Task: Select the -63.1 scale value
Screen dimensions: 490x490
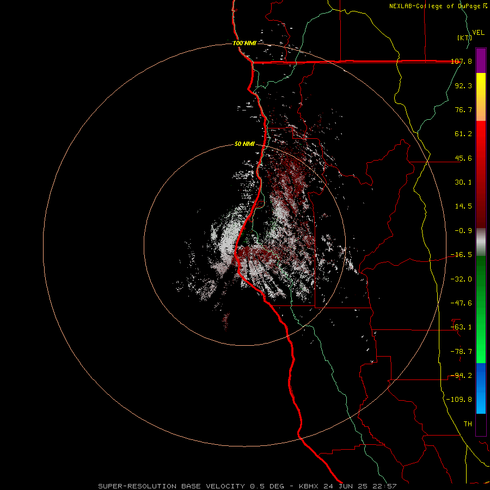Action: (x=461, y=327)
